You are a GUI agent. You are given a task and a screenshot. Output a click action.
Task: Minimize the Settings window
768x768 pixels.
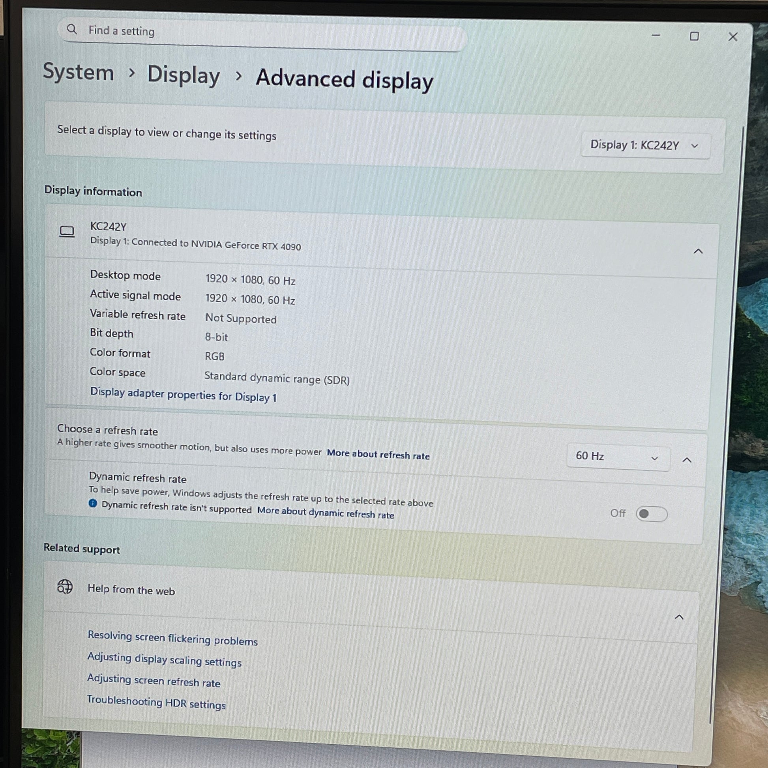pos(656,36)
